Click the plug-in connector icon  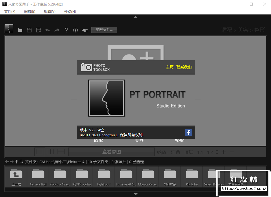coord(85,30)
